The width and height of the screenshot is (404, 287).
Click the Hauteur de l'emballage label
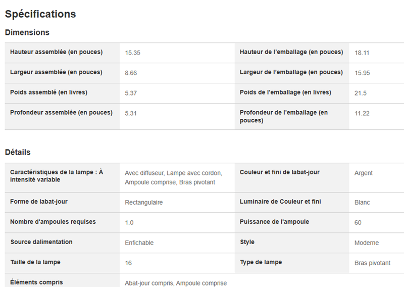(291, 52)
